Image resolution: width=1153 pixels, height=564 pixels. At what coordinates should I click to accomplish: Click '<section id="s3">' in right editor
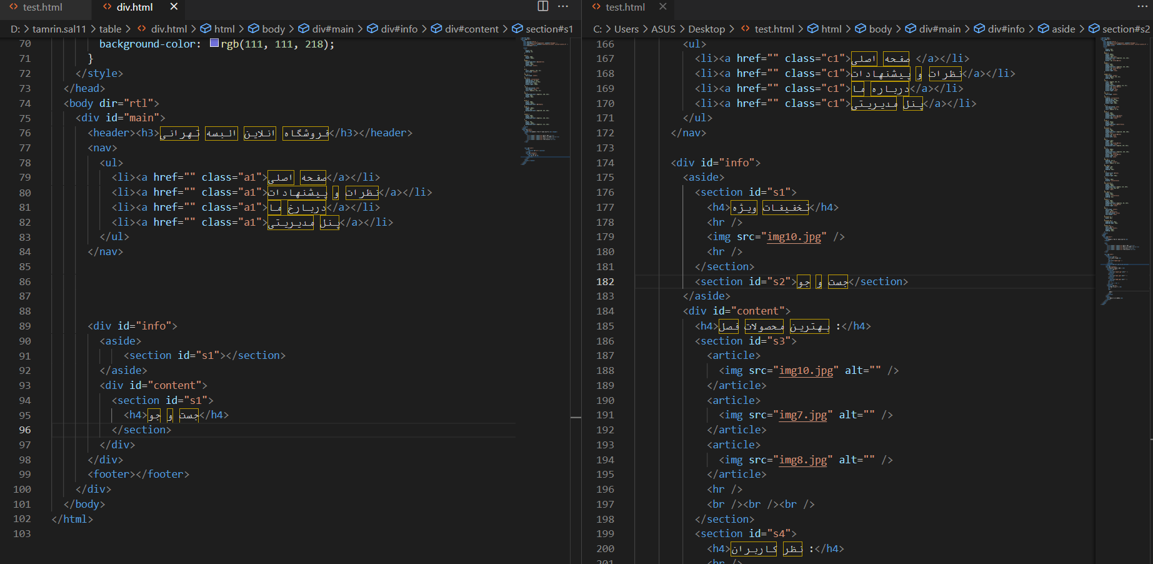click(746, 341)
